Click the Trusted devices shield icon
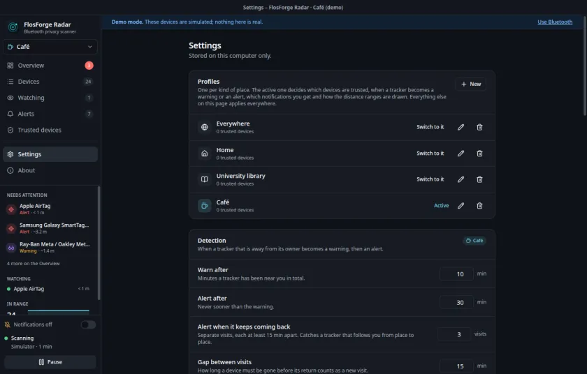The height and width of the screenshot is (374, 587). pyautogui.click(x=10, y=130)
